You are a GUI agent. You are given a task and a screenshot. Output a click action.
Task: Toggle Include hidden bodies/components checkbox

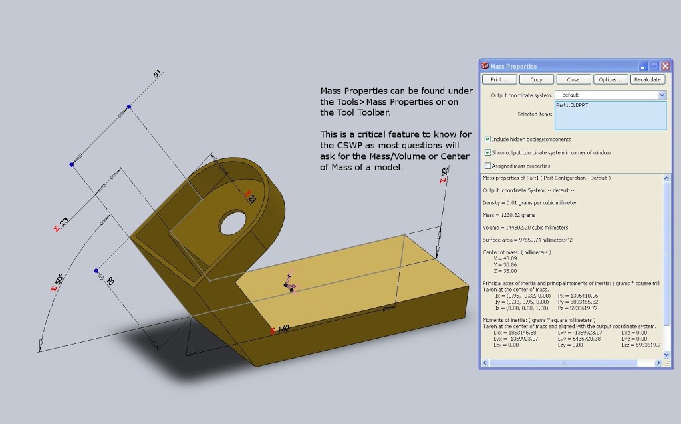[x=487, y=139]
